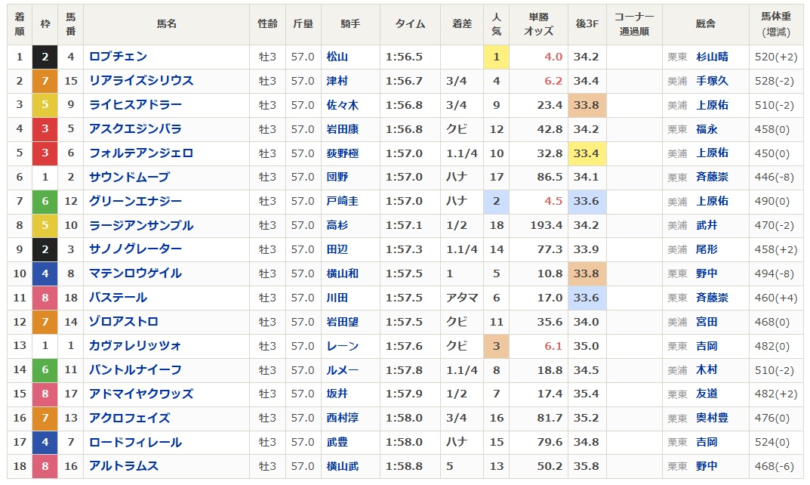Click the yellow popularity 1 cell
810x485 pixels.
(496, 57)
